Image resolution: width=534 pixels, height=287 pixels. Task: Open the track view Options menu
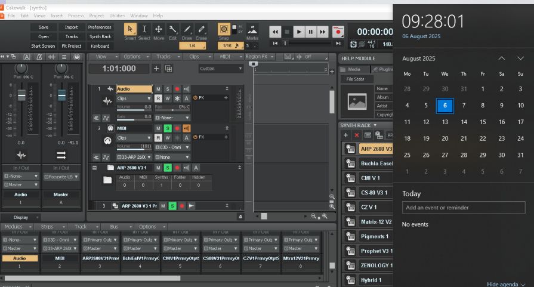click(x=135, y=57)
